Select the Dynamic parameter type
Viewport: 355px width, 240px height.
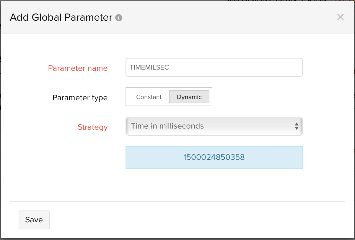click(x=189, y=97)
